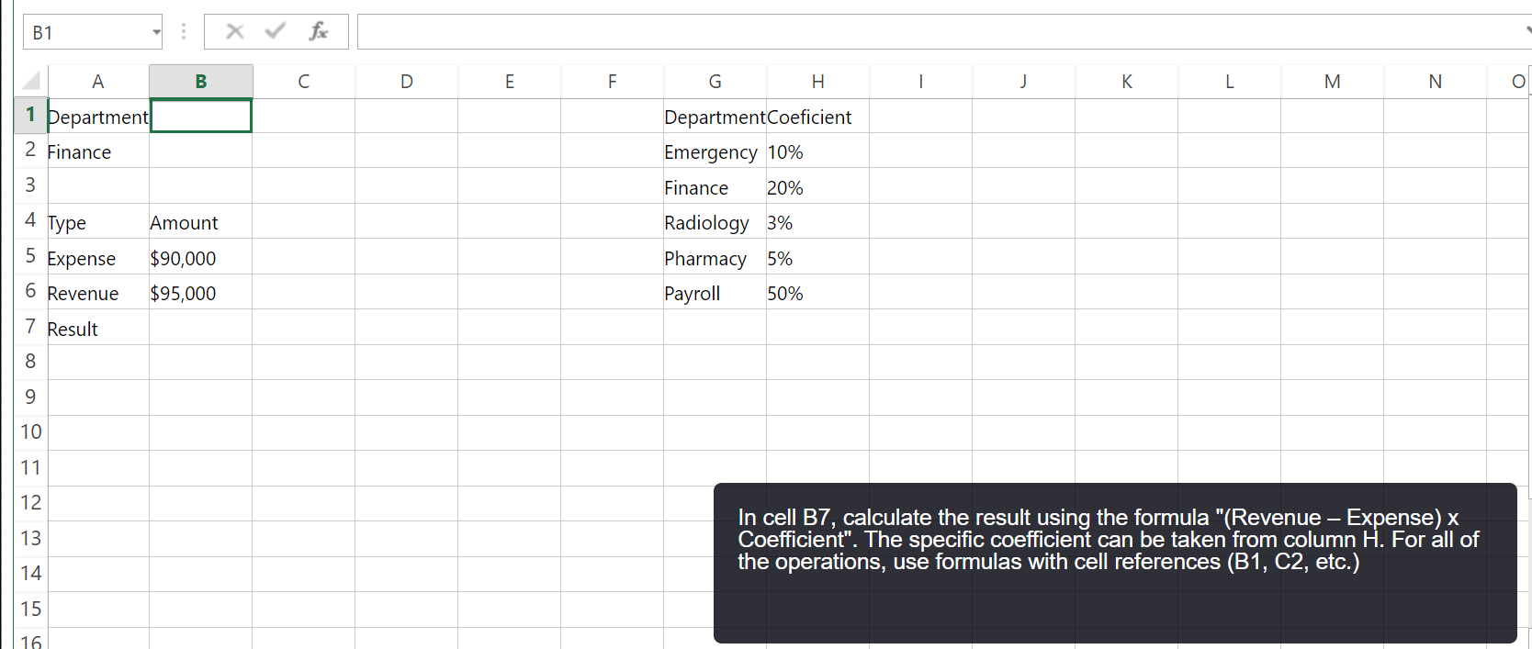Select column G header

click(x=715, y=81)
